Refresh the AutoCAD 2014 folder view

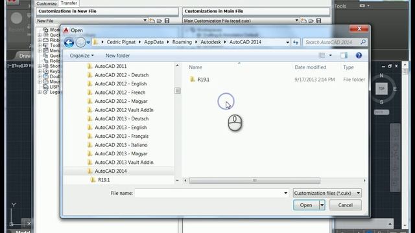[x=296, y=42]
